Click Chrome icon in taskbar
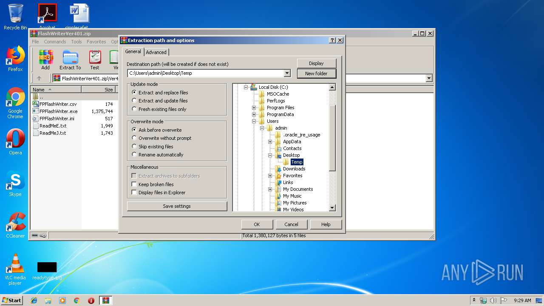Screen dimensions: 544x306 (76, 300)
